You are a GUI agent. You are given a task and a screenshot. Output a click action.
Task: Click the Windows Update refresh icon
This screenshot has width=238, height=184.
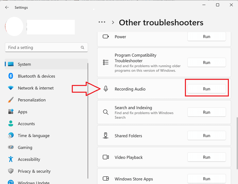click(11, 182)
